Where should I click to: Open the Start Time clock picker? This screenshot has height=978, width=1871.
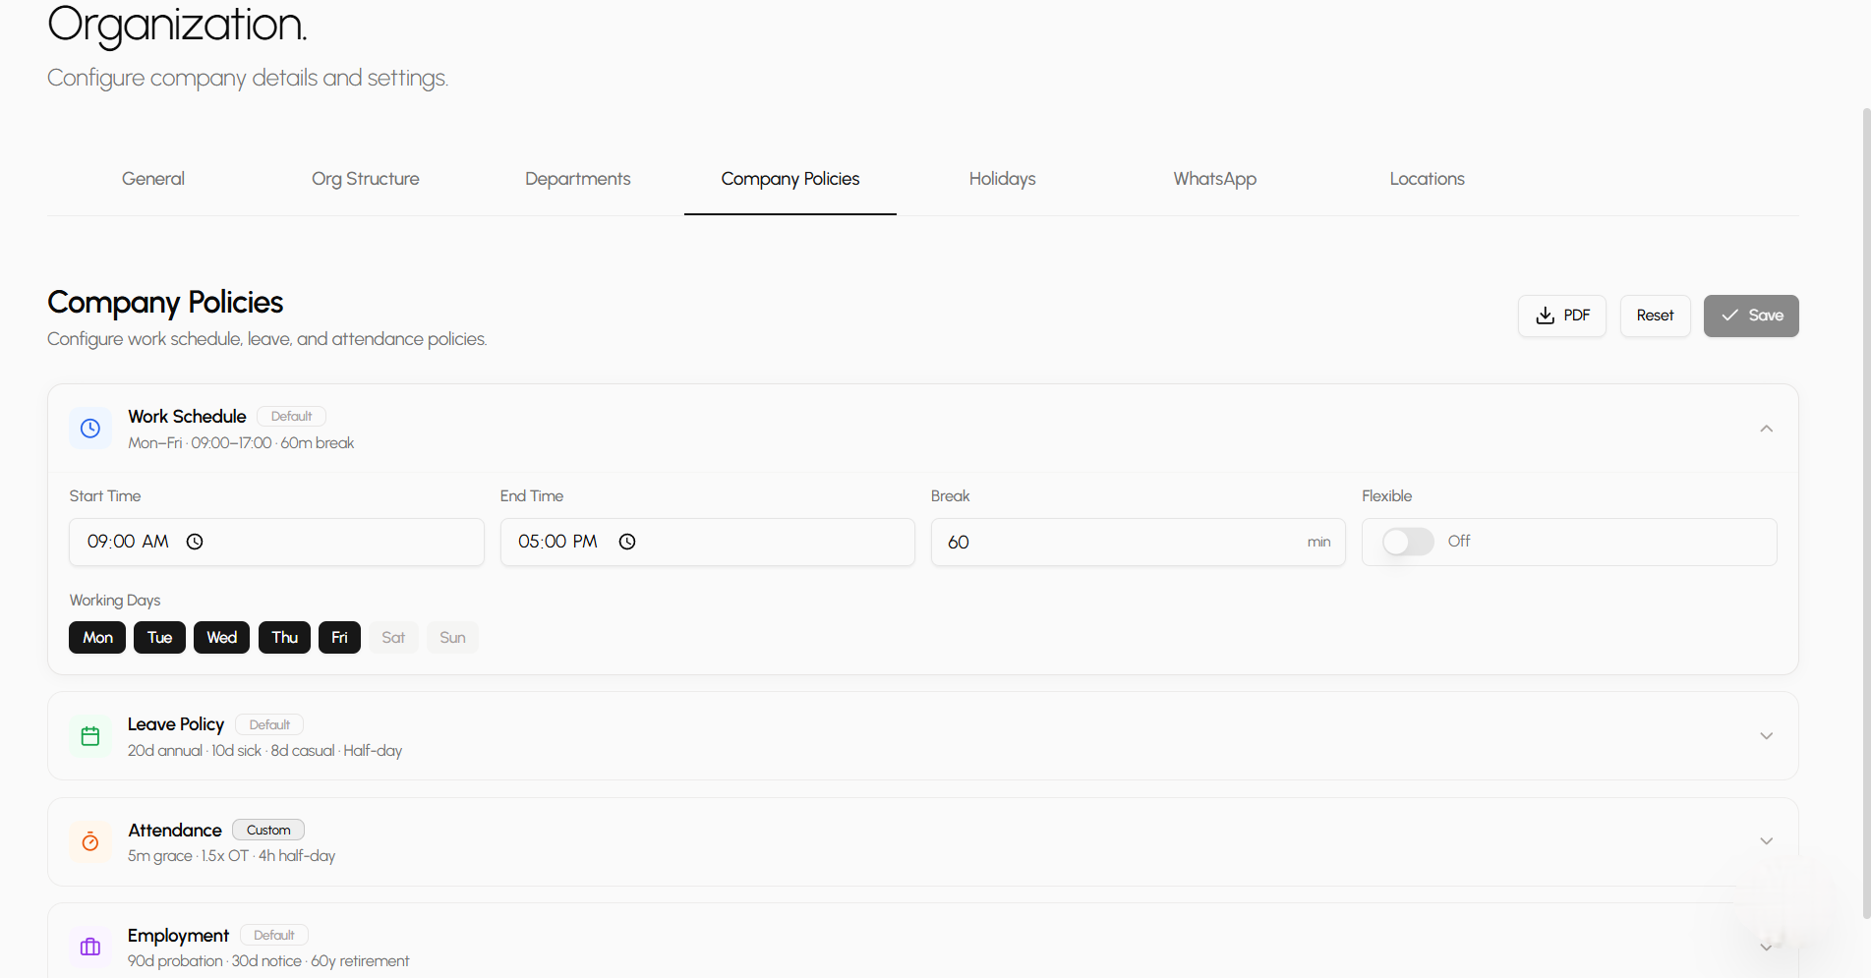tap(194, 542)
